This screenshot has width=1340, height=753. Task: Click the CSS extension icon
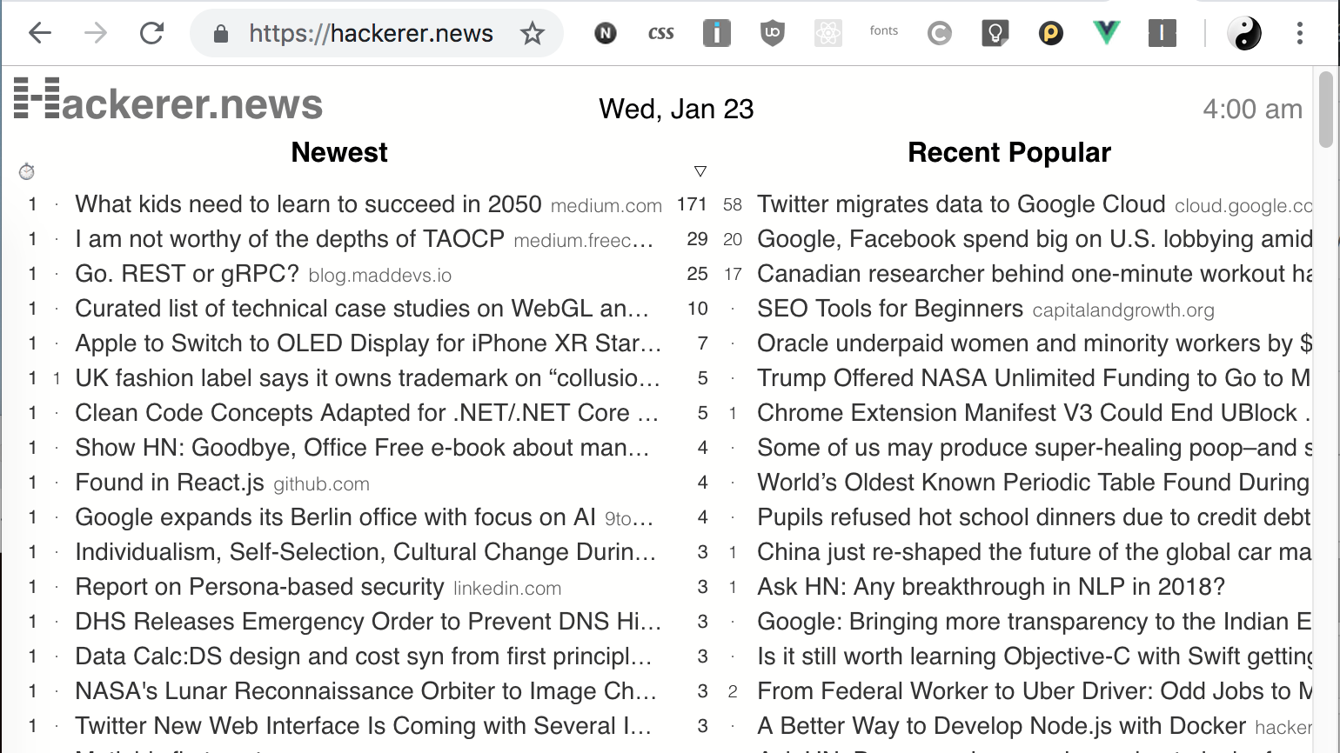coord(661,33)
